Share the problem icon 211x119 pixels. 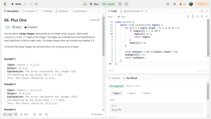40,114
